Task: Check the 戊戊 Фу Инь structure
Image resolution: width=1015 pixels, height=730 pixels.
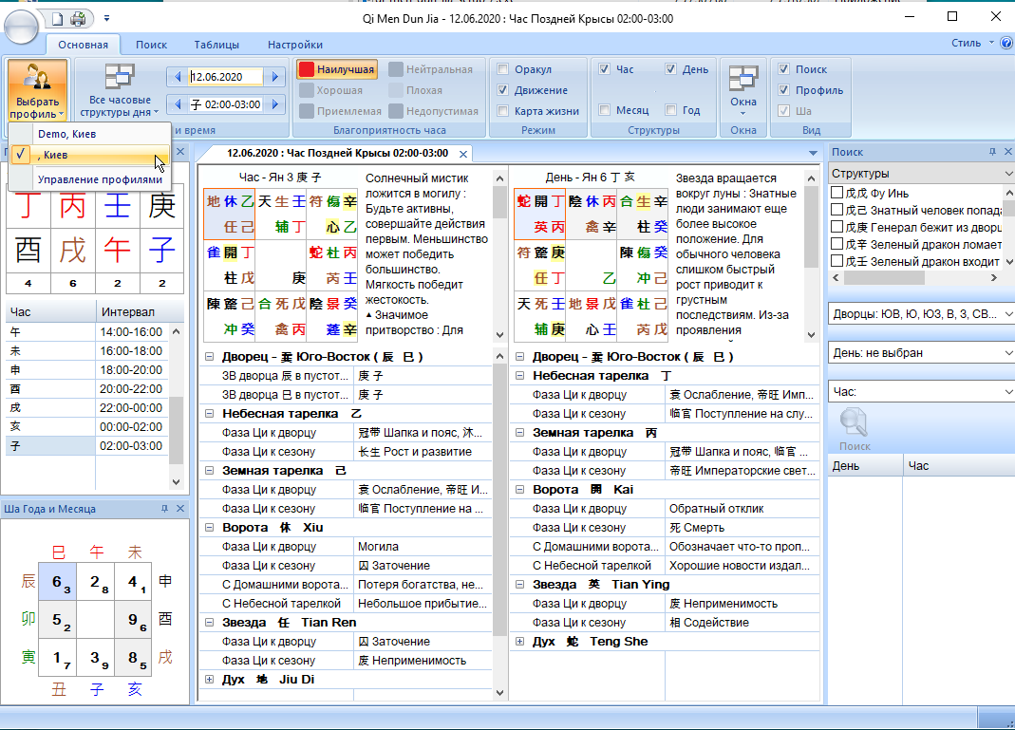Action: coord(837,193)
